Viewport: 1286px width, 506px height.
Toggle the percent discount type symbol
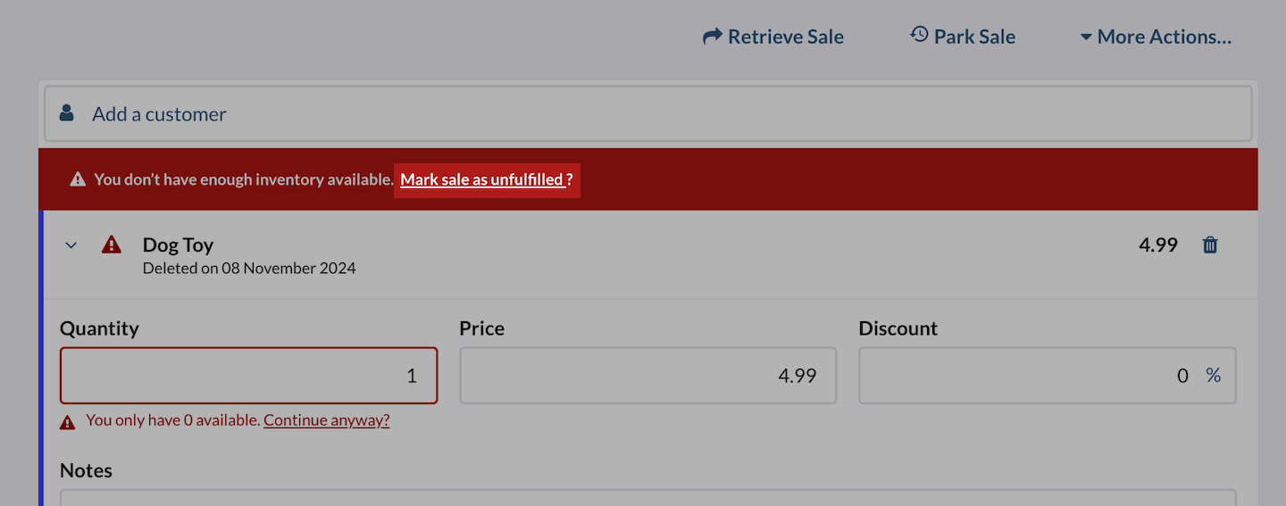tap(1213, 376)
